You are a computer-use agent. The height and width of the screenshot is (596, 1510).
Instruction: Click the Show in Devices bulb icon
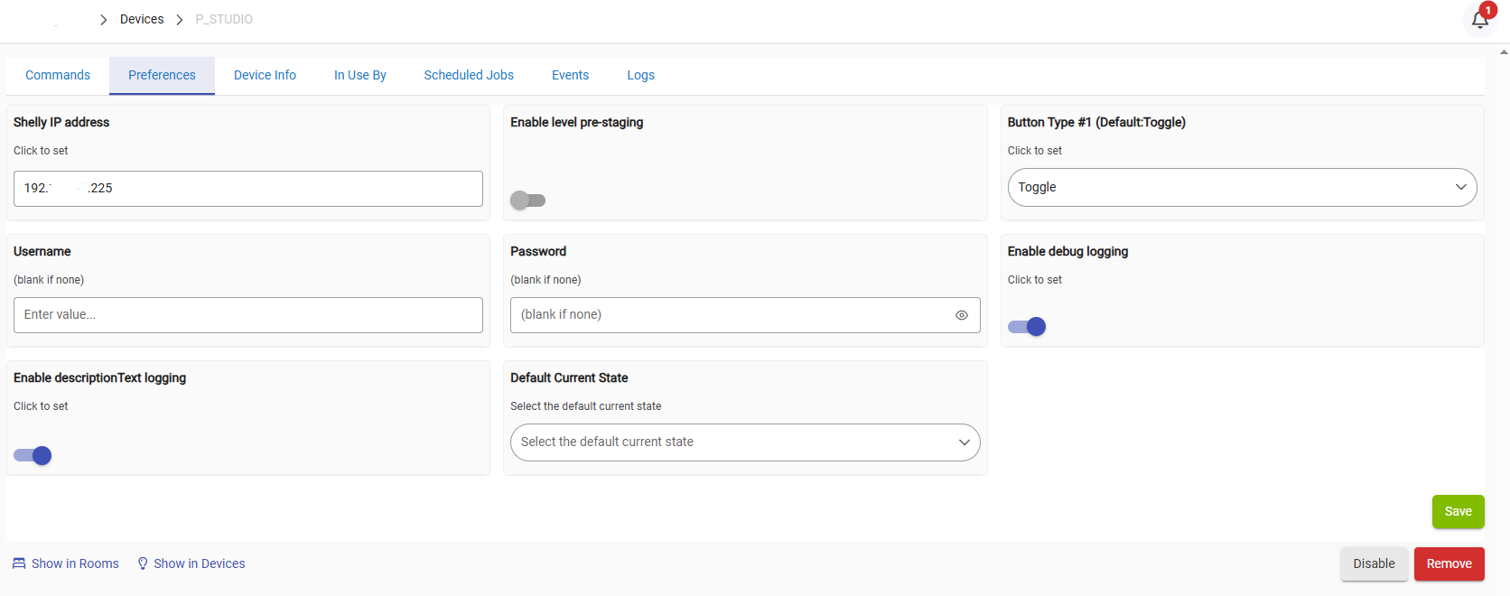click(x=143, y=563)
